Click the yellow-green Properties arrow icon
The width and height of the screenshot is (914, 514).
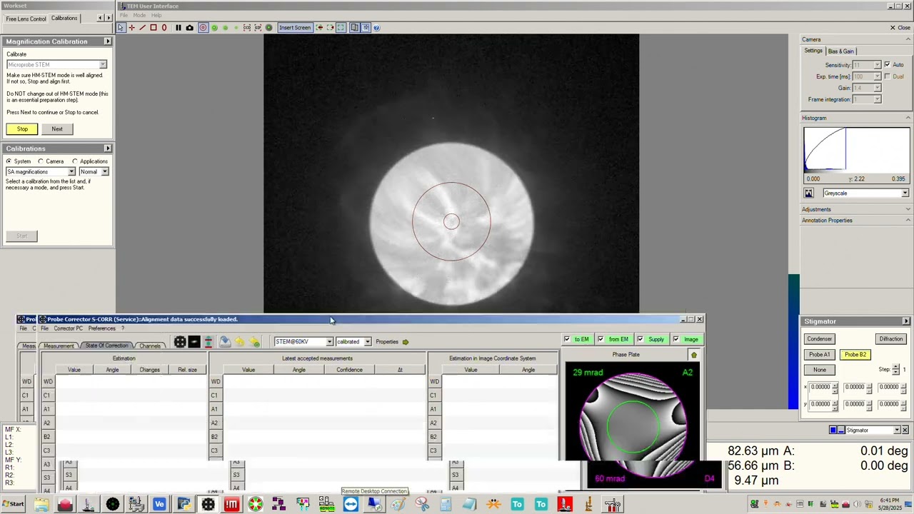click(x=405, y=342)
